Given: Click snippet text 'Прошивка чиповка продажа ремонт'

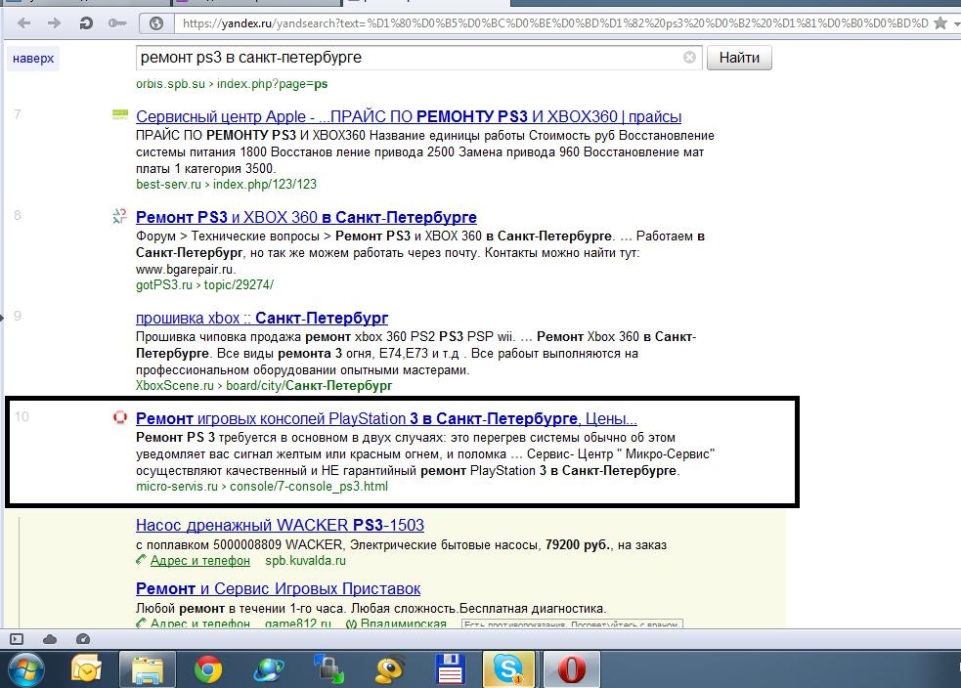Looking at the screenshot, I should [x=243, y=336].
